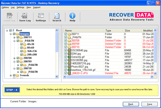Expand _PAlbTN node under 200709
The height and width of the screenshot is (109, 161).
18,65
